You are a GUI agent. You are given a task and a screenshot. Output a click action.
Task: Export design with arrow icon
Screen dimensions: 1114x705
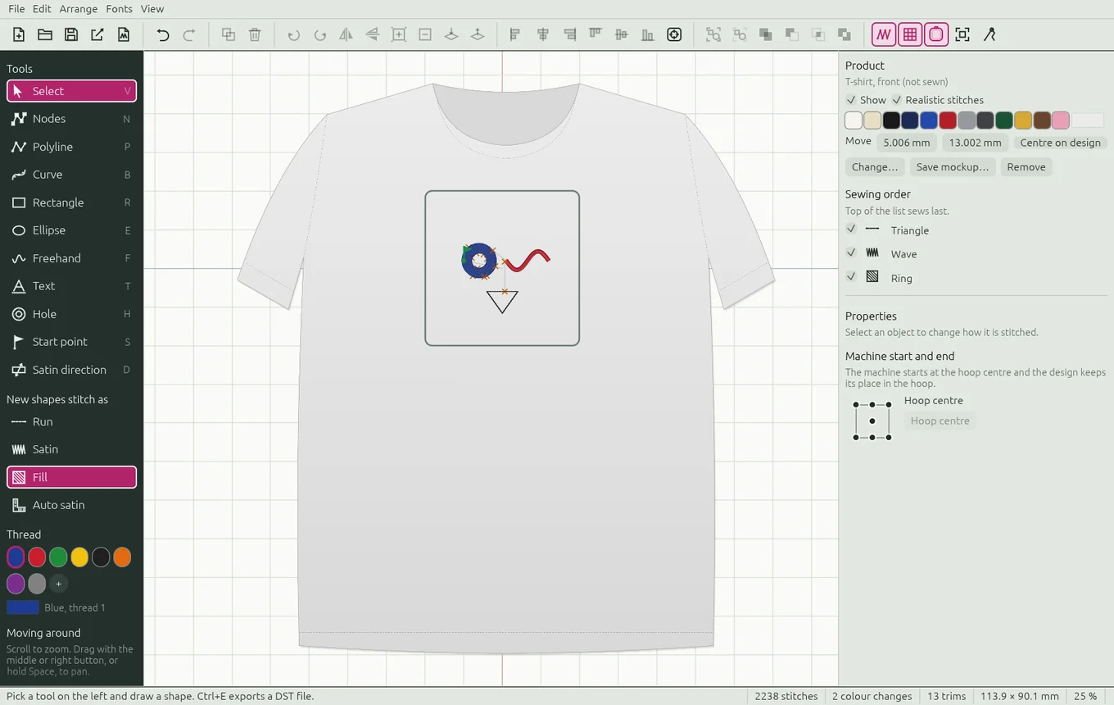click(97, 34)
